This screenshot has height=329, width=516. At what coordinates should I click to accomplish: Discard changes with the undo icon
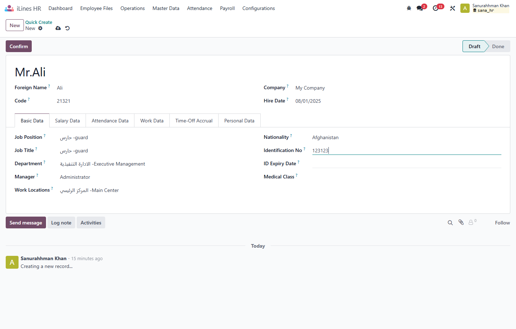click(x=67, y=28)
